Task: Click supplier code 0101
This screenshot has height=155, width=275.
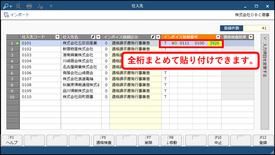Action: (26, 43)
